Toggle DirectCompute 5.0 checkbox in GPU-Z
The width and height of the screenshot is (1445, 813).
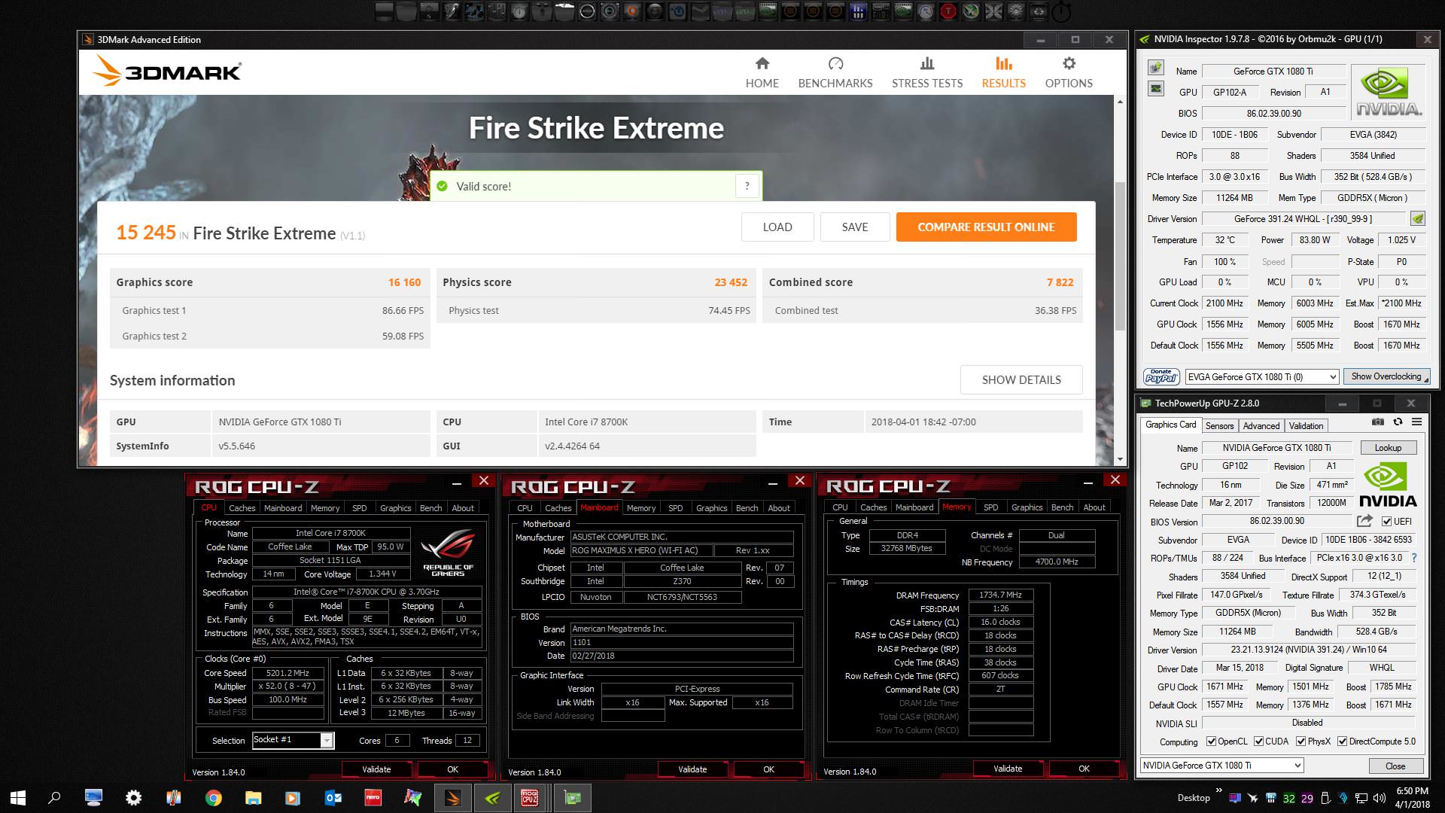tap(1342, 741)
